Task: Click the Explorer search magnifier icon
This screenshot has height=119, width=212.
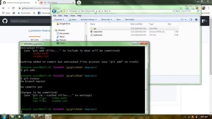Action: 198,11
